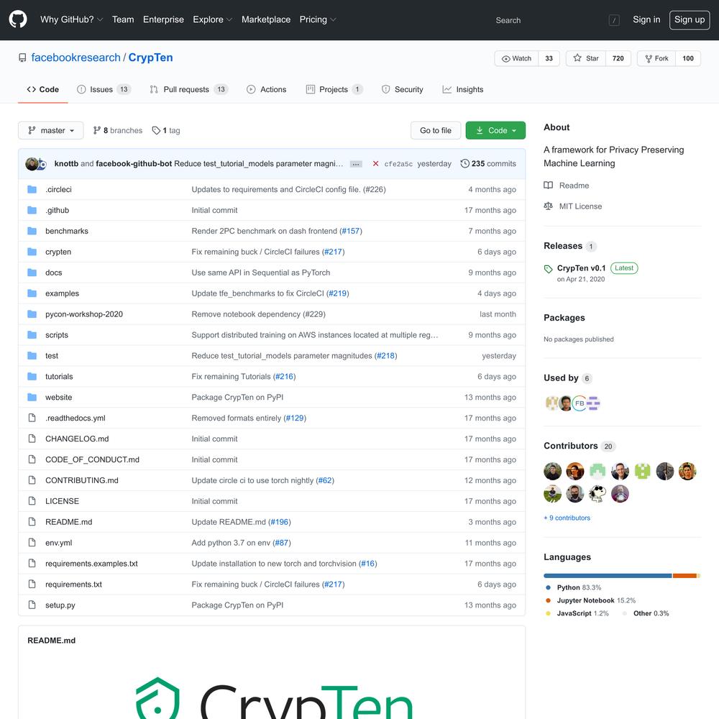Click the Team nav item

pyautogui.click(x=123, y=19)
